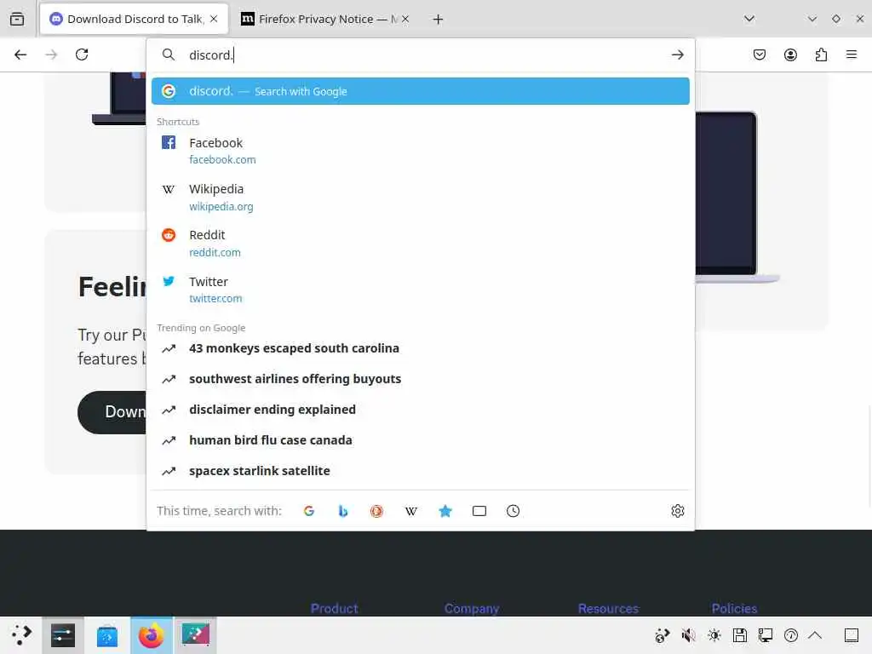The width and height of the screenshot is (872, 654).
Task: Open the Firefox account icon
Action: [x=790, y=54]
